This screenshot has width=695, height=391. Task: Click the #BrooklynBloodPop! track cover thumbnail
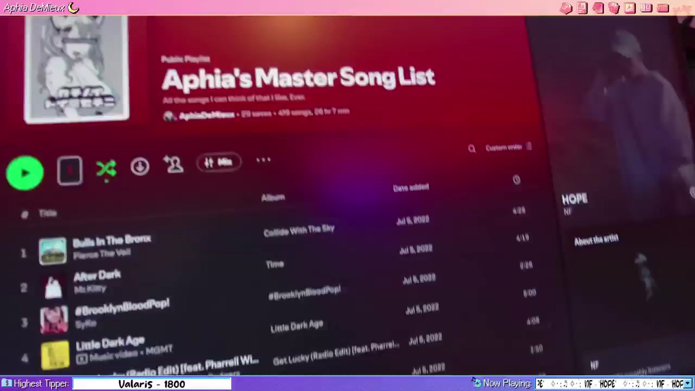coord(54,320)
